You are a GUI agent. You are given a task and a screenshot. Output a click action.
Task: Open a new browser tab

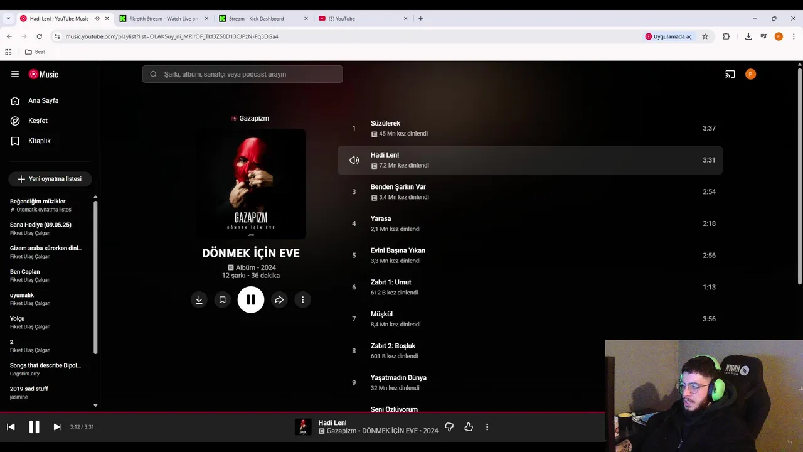click(x=420, y=18)
